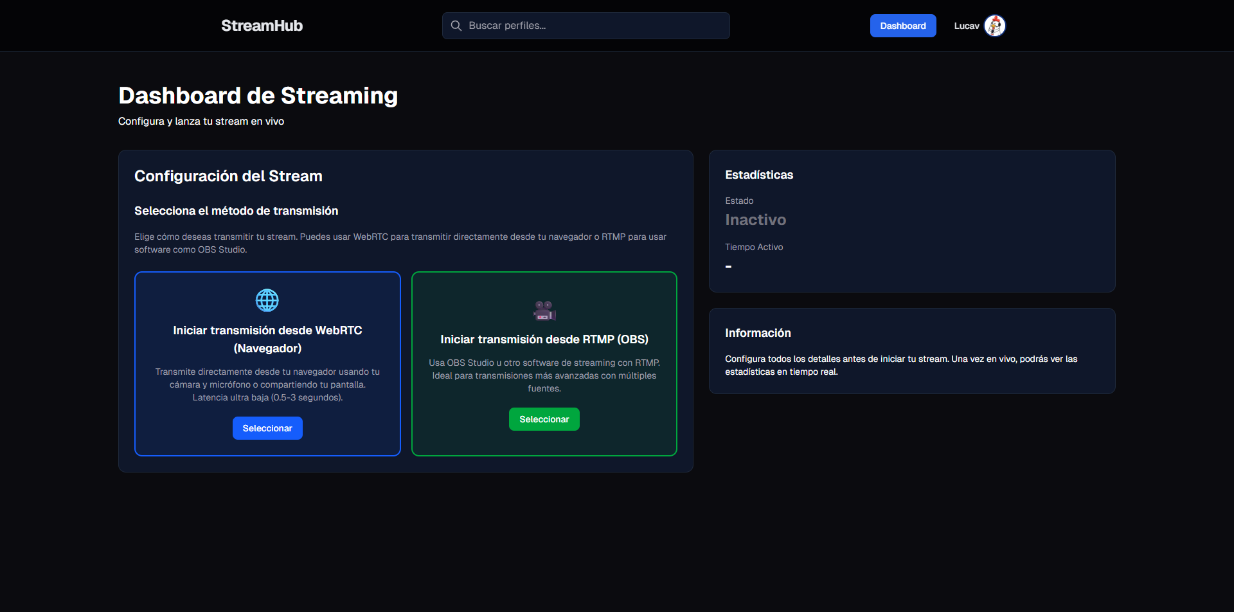Click the RTMP card's OBS Studio description

click(x=544, y=375)
